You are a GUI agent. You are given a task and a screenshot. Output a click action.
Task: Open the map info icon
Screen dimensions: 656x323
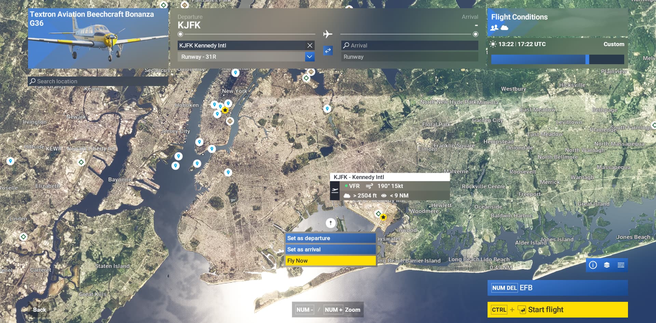(x=593, y=265)
